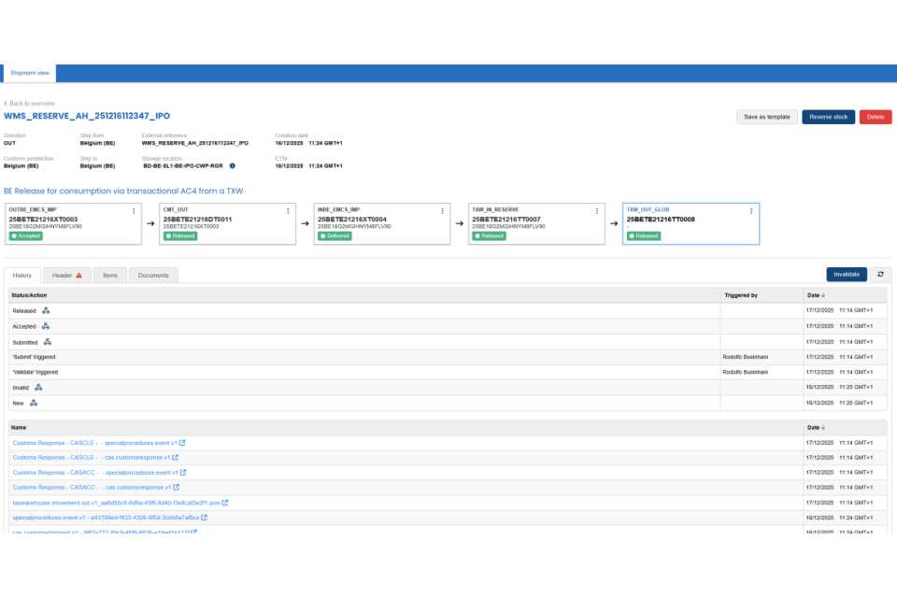Click the info icon beside Storage location
The height and width of the screenshot is (598, 897).
[233, 165]
